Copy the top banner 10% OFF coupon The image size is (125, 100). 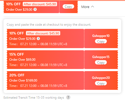[x=68, y=7]
